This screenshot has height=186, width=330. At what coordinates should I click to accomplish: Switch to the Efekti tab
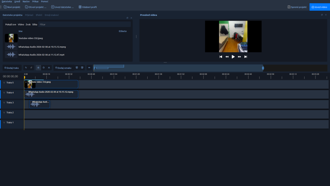click(39, 15)
